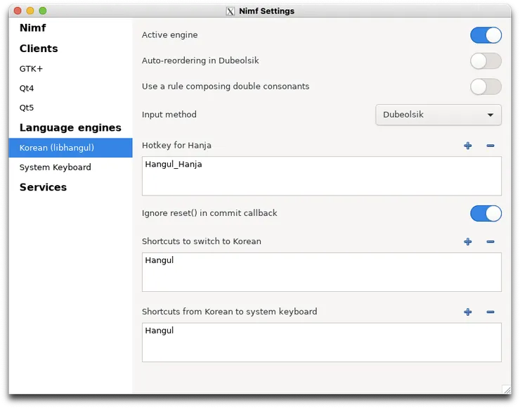The image size is (520, 408).
Task: Click the Input method label
Action: click(169, 115)
